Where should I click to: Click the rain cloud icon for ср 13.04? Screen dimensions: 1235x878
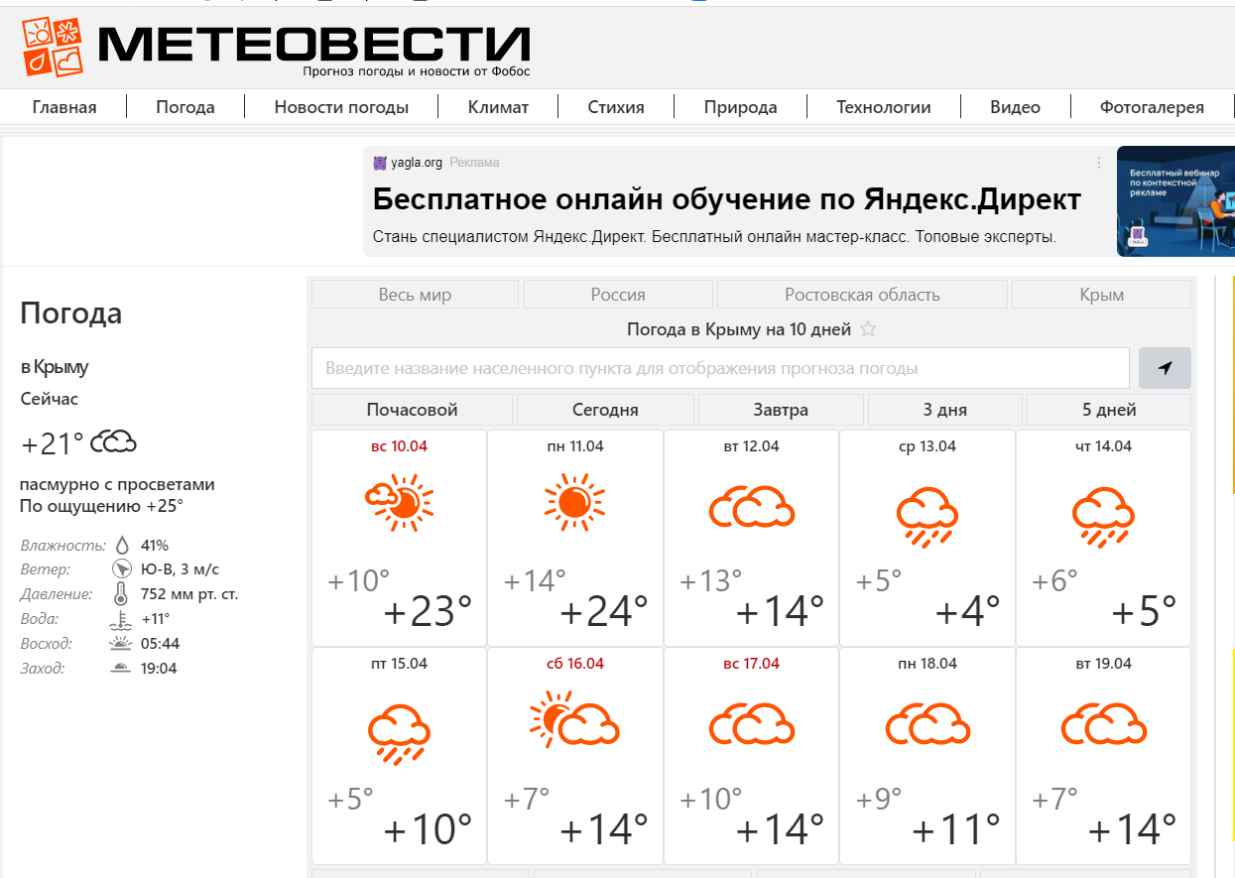(x=926, y=516)
